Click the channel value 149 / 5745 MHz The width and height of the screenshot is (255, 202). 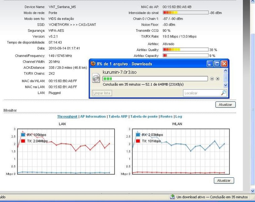pos(60,56)
